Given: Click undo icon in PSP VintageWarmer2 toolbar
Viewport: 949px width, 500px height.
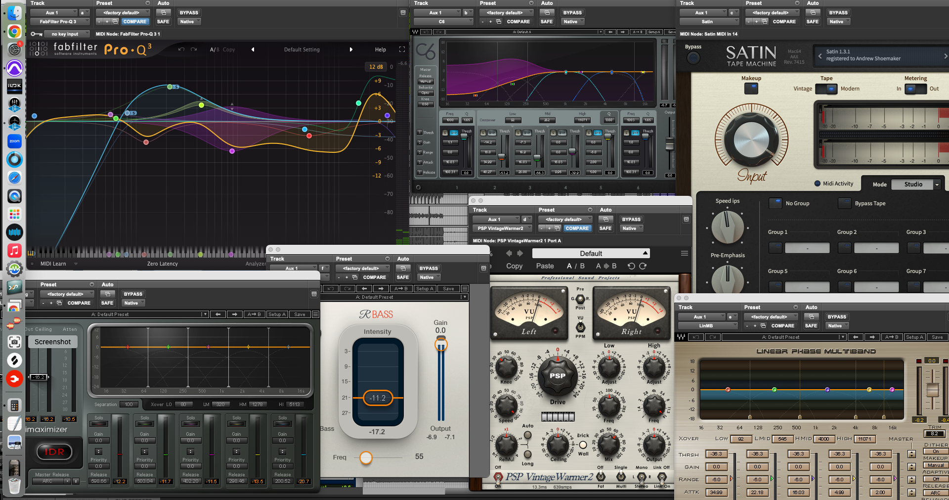Looking at the screenshot, I should (x=631, y=266).
